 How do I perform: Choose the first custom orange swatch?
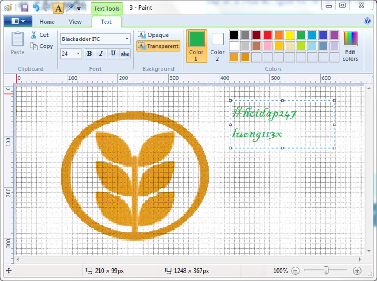[234, 57]
